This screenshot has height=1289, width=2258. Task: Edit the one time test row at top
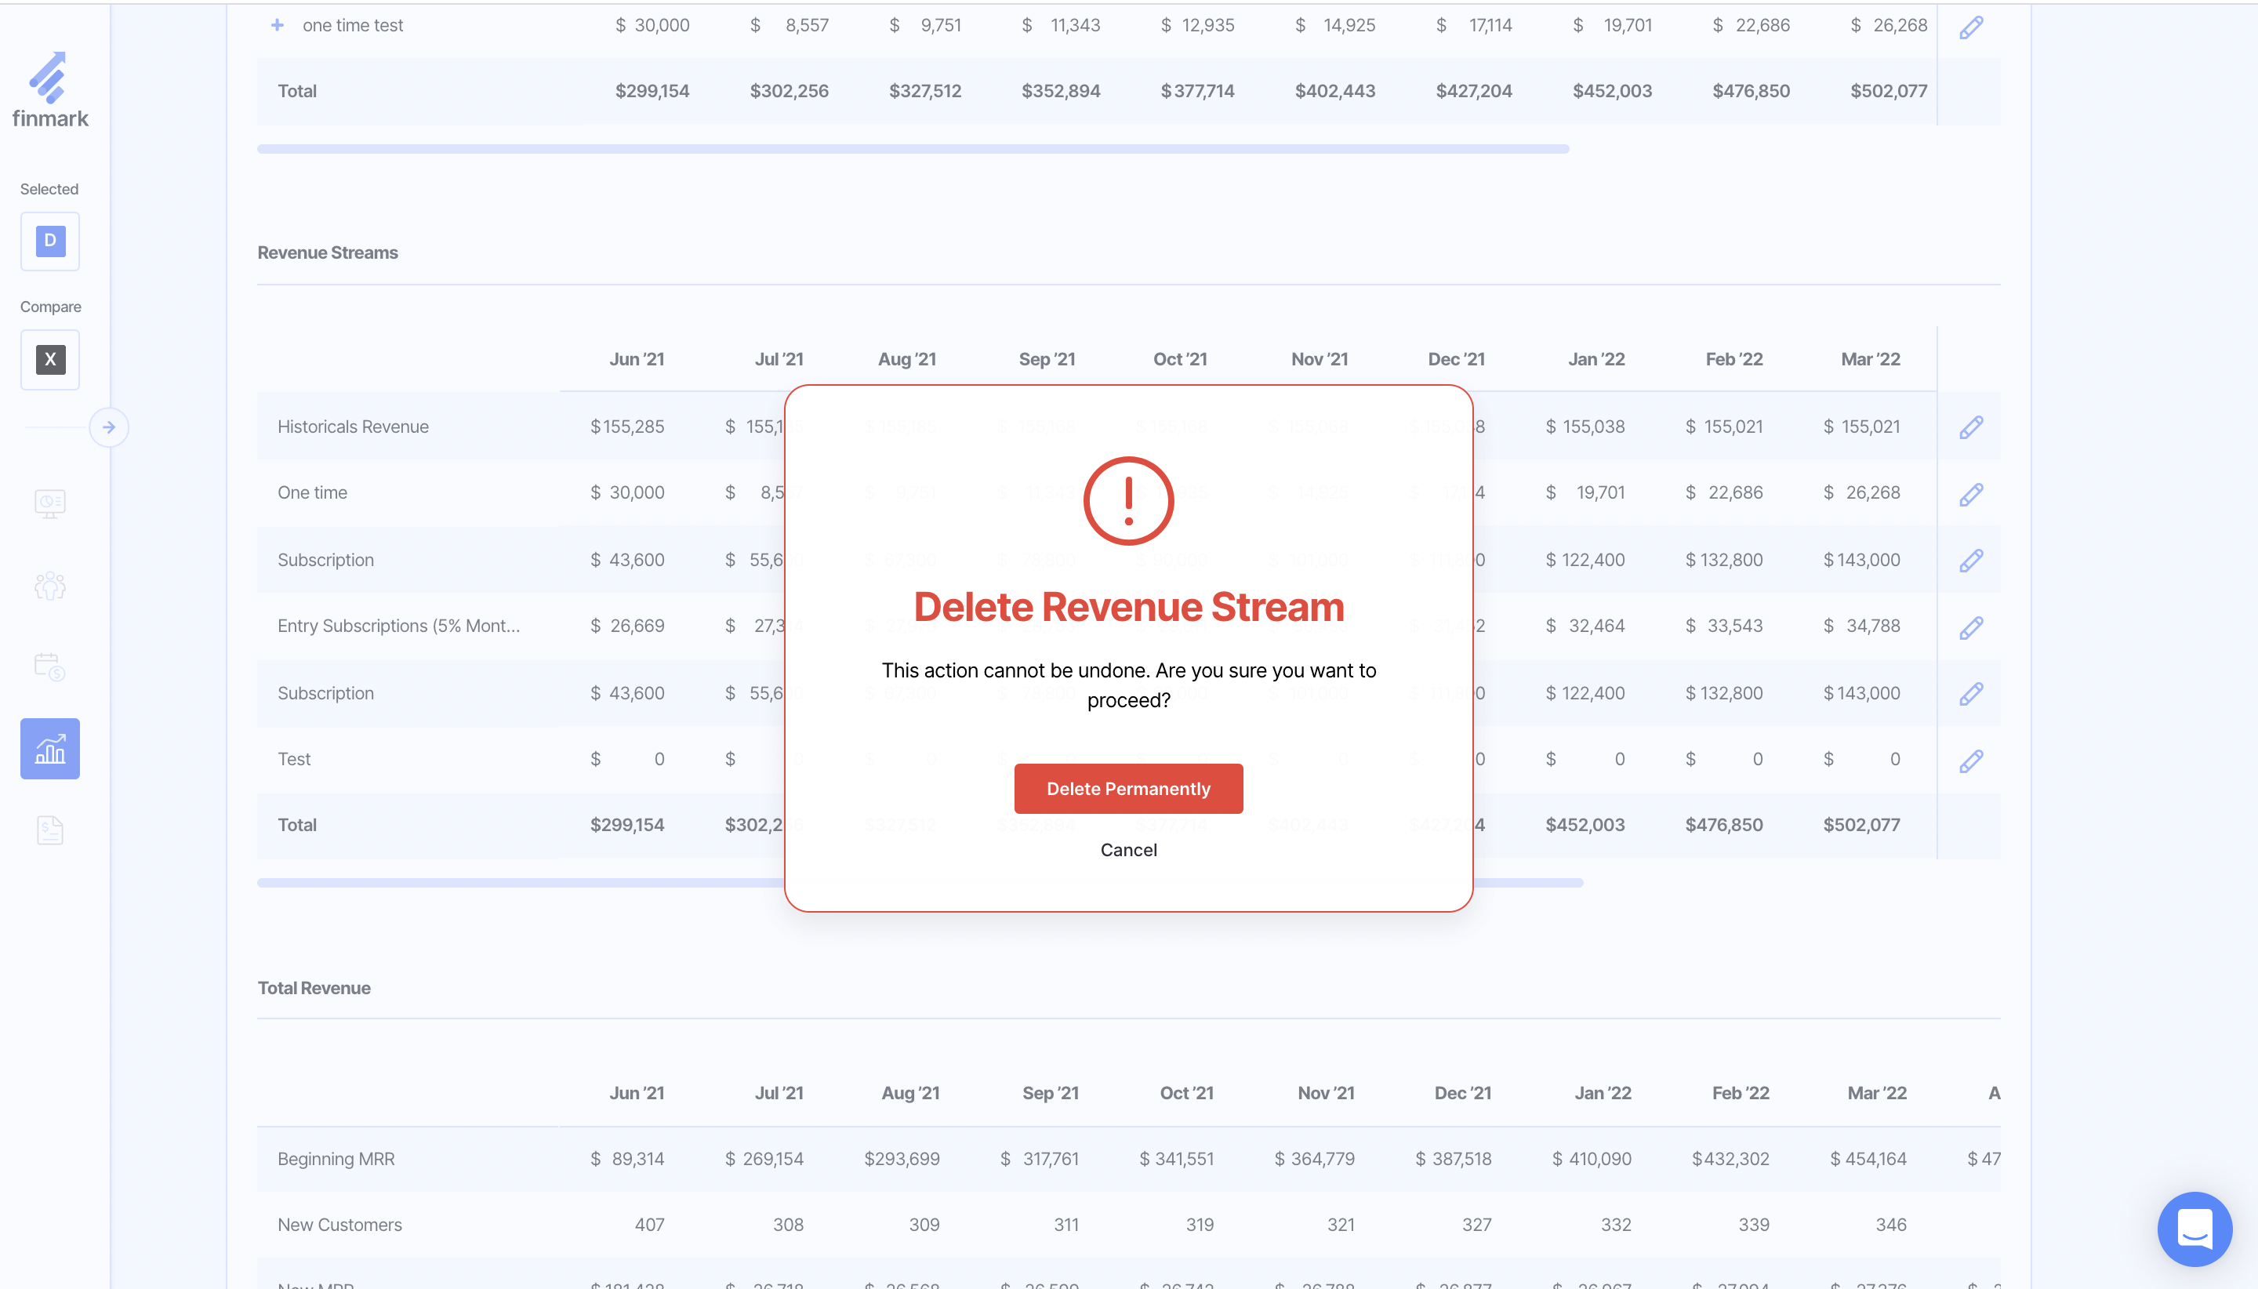tap(1970, 27)
